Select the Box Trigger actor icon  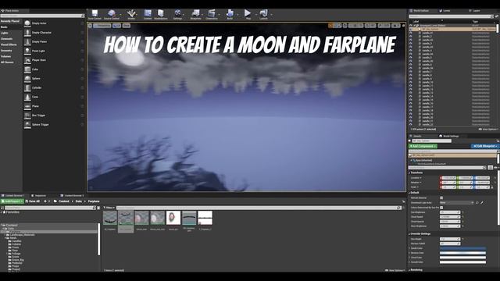[27, 116]
